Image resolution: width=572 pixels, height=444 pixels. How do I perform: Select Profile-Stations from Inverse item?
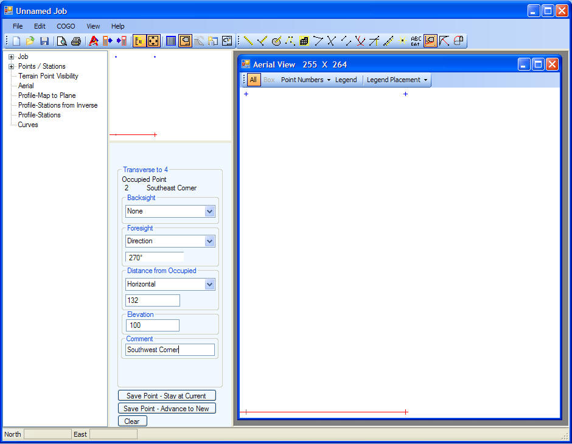(58, 105)
